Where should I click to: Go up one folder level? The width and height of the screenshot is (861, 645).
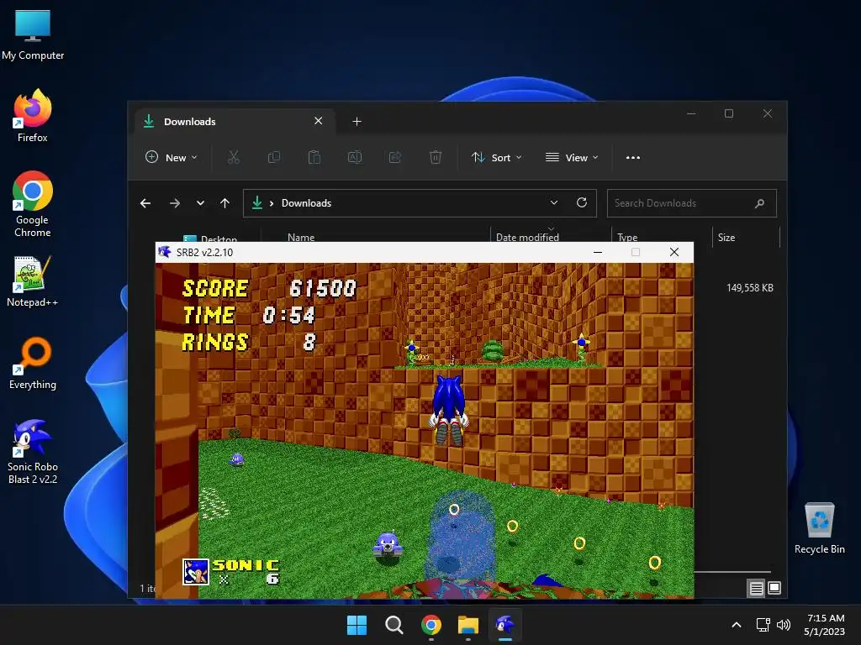point(224,203)
